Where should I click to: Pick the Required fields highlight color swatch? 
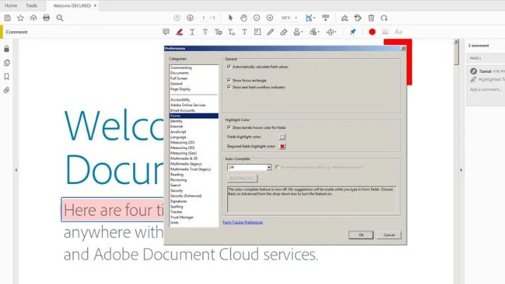pyautogui.click(x=282, y=146)
